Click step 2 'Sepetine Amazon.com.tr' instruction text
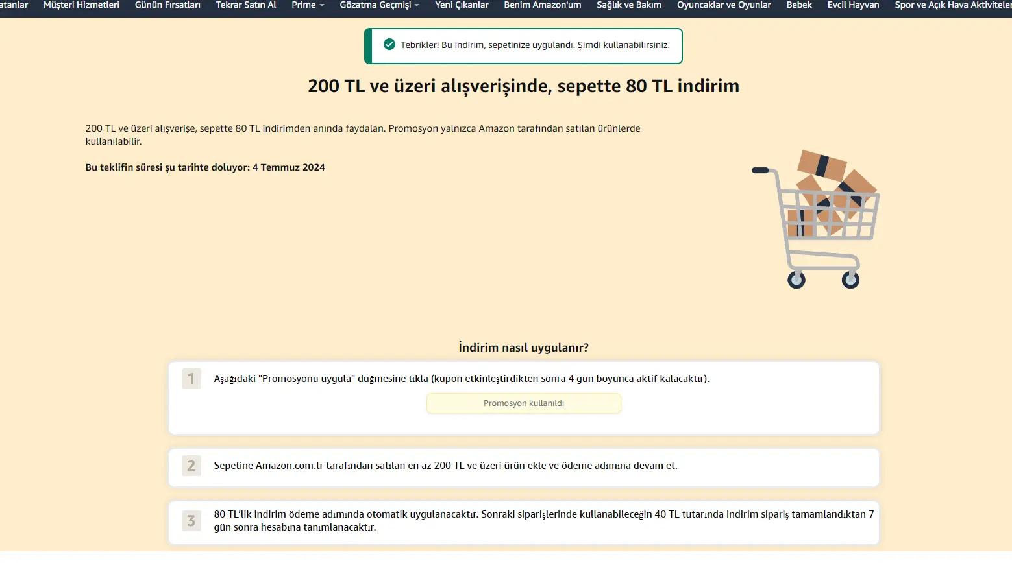 pos(445,466)
